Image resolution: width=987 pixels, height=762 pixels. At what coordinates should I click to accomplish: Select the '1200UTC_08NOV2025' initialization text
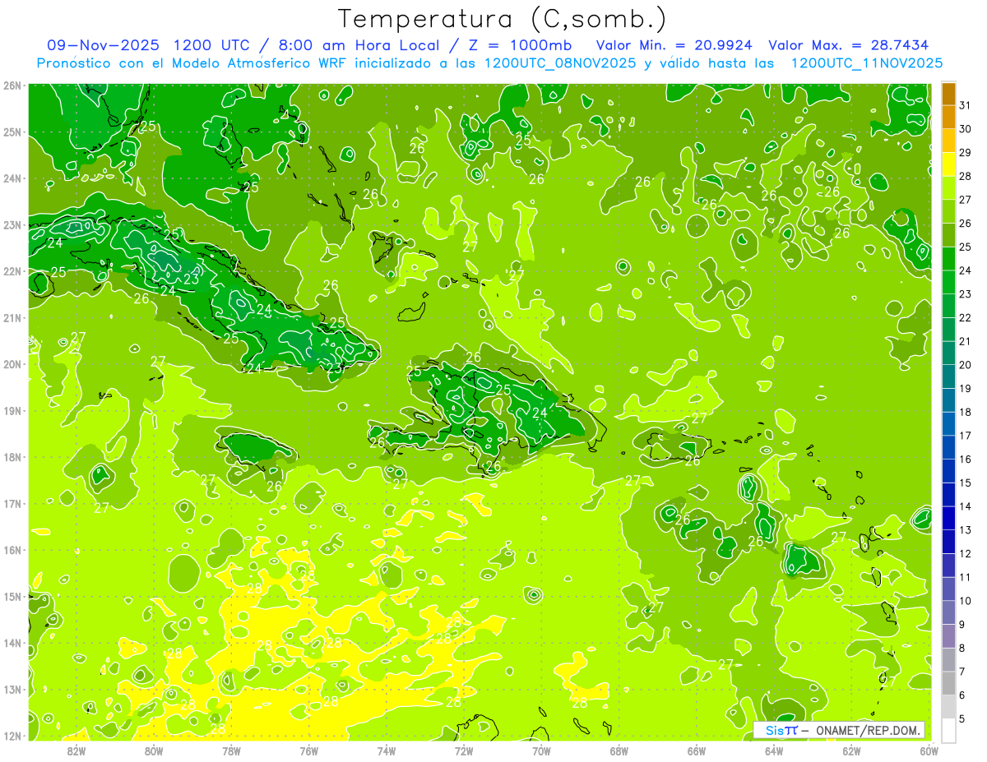pyautogui.click(x=561, y=63)
